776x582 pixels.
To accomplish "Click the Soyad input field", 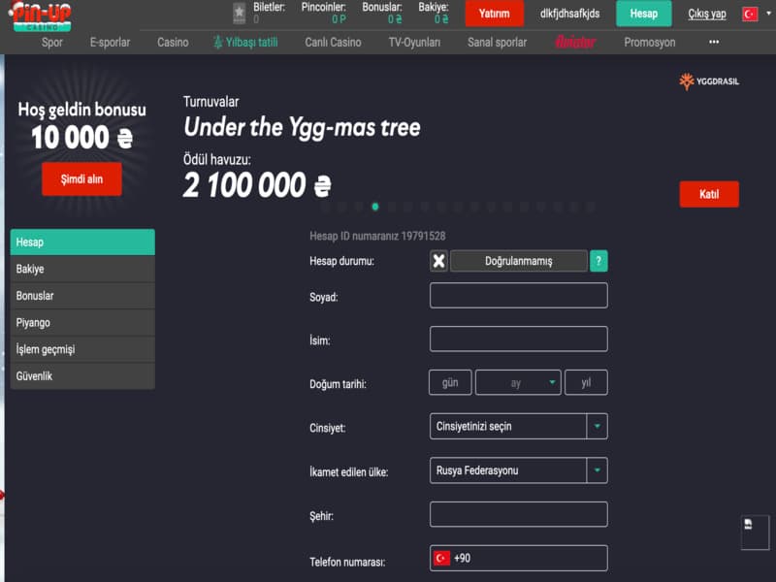I will tap(518, 296).
